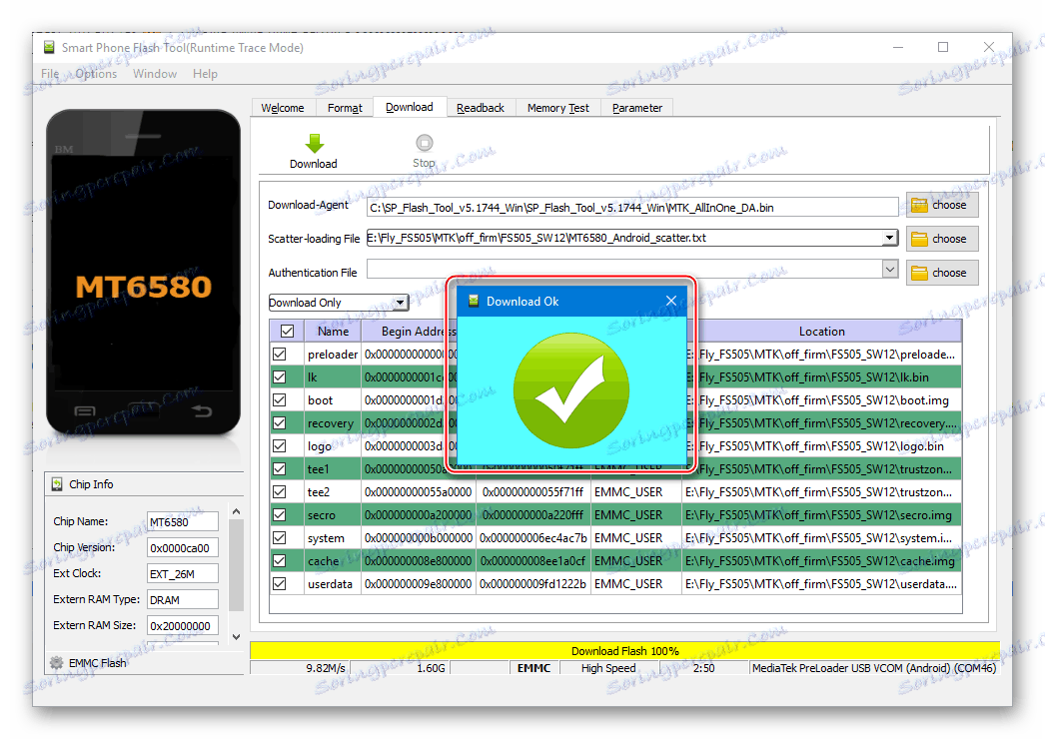This screenshot has width=1045, height=739.
Task: Uncheck the userdata partition checkbox
Action: coord(280,584)
